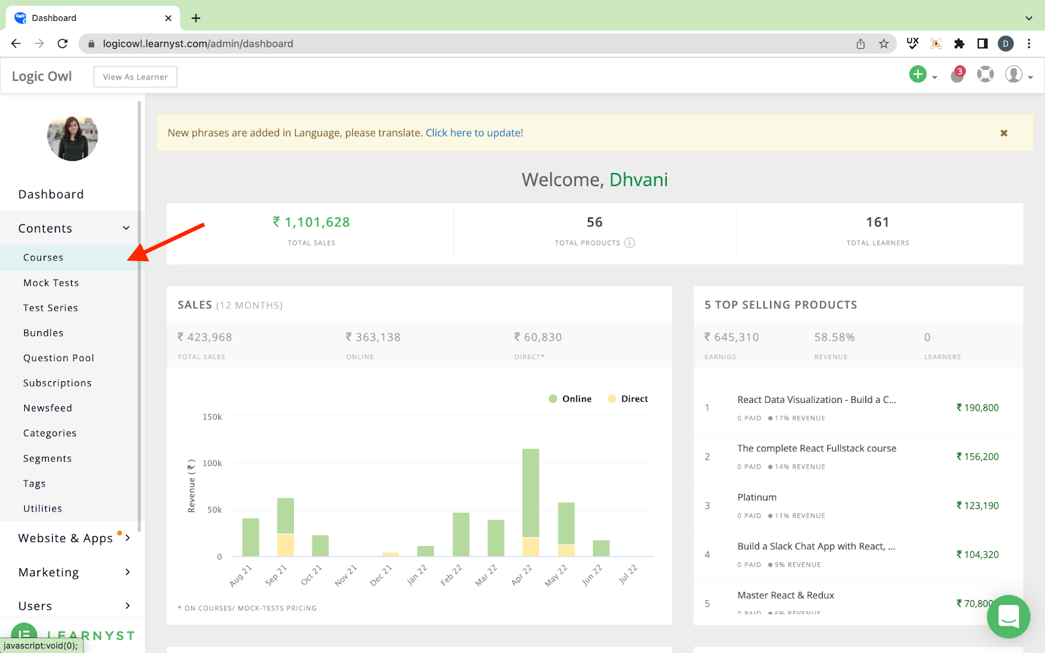Open new browser tab with plus
The width and height of the screenshot is (1045, 653).
pos(196,18)
